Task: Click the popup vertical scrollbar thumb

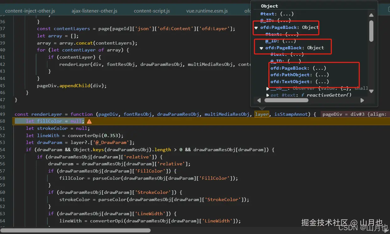Action: point(371,31)
